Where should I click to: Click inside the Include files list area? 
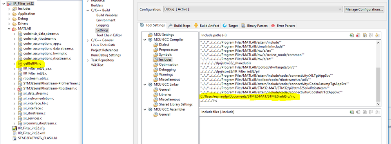tap(290, 130)
